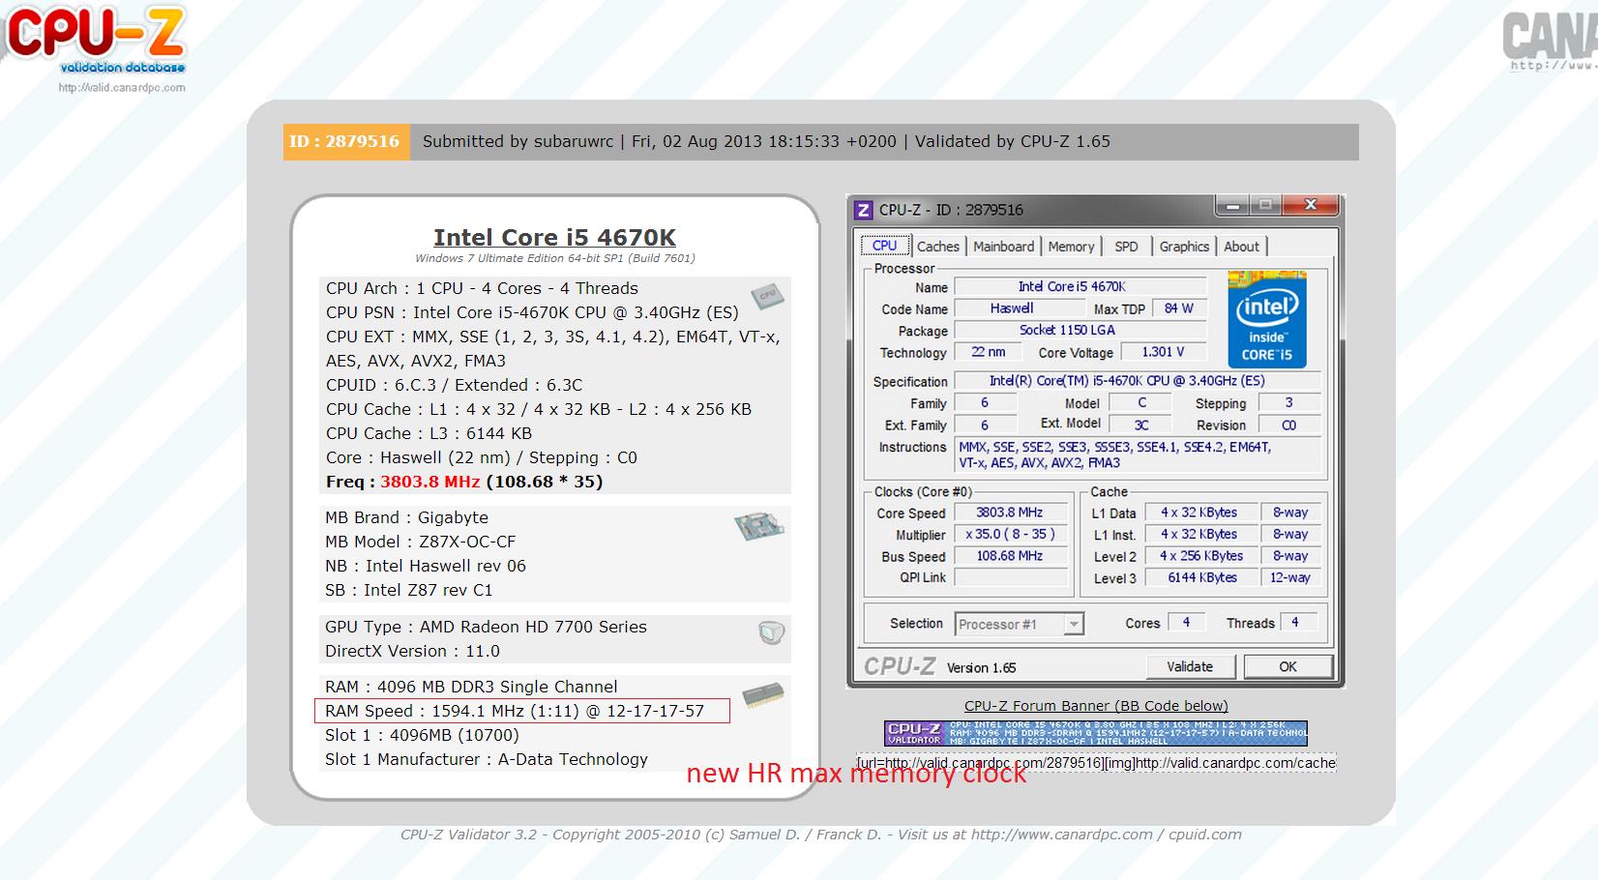Select the SPD tab
1598x880 pixels.
[1126, 247]
